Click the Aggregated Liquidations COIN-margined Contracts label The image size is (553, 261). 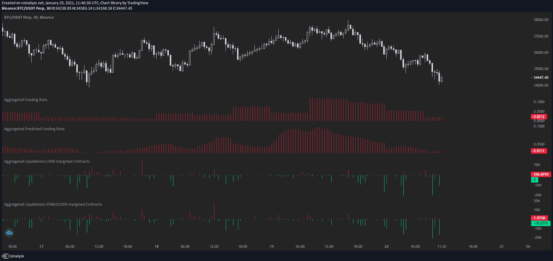click(x=47, y=161)
